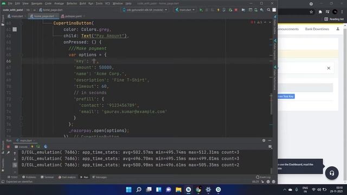Open browser extensions puzzle icon

click(320, 12)
